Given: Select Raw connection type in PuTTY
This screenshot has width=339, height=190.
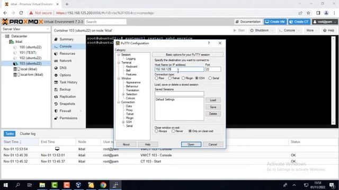Looking at the screenshot, I should coord(156,78).
